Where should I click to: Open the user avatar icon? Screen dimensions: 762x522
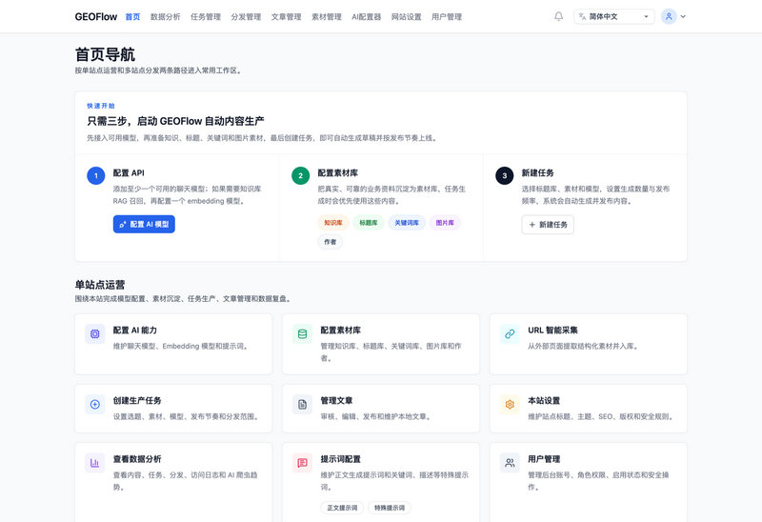pyautogui.click(x=669, y=16)
